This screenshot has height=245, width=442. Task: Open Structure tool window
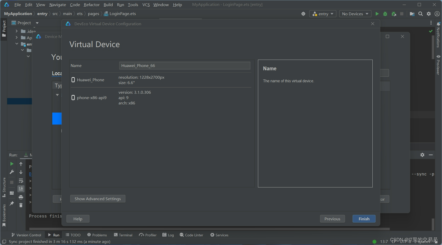[x=4, y=187]
